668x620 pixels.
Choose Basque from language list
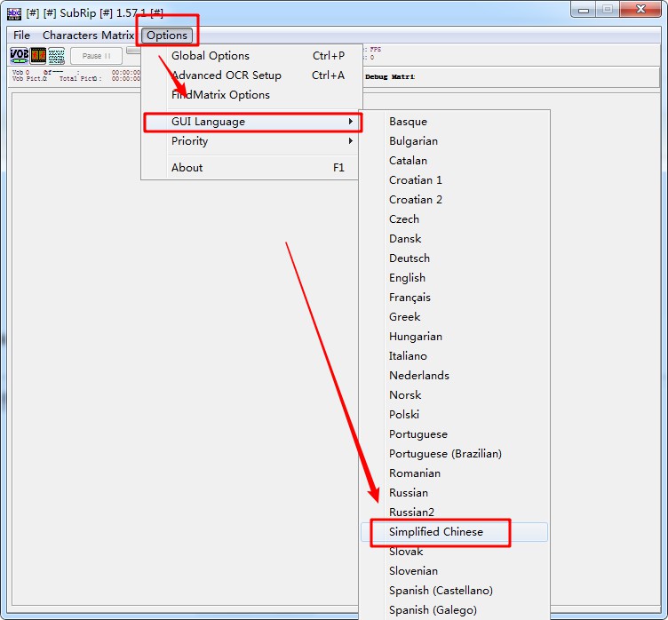click(408, 122)
